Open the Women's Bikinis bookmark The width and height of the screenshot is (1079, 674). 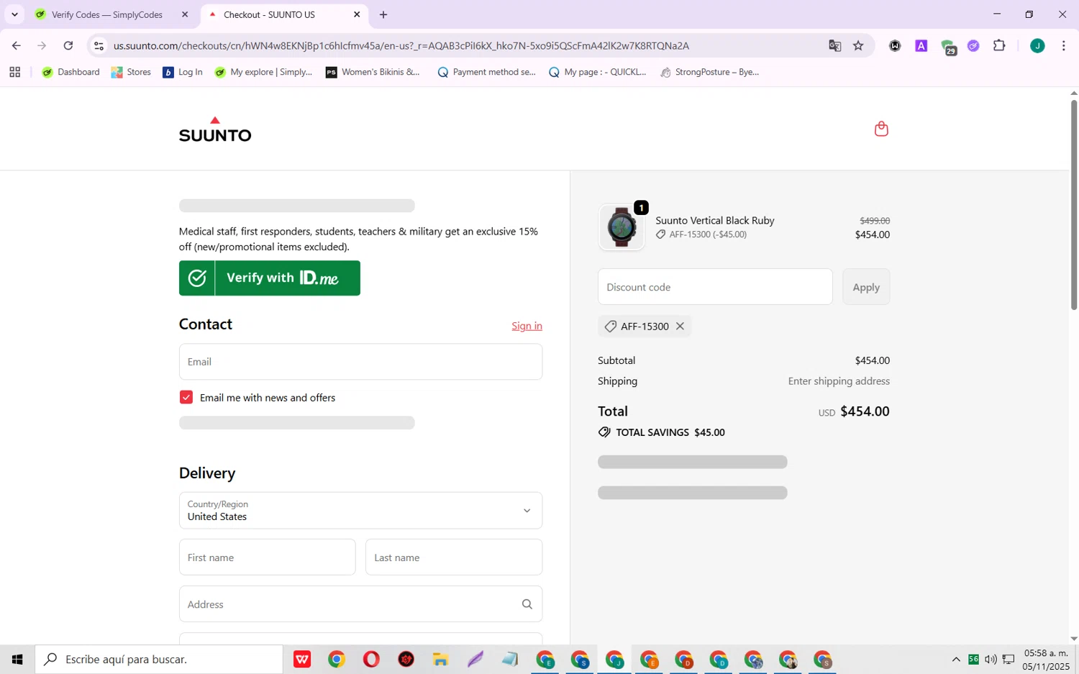click(x=373, y=72)
